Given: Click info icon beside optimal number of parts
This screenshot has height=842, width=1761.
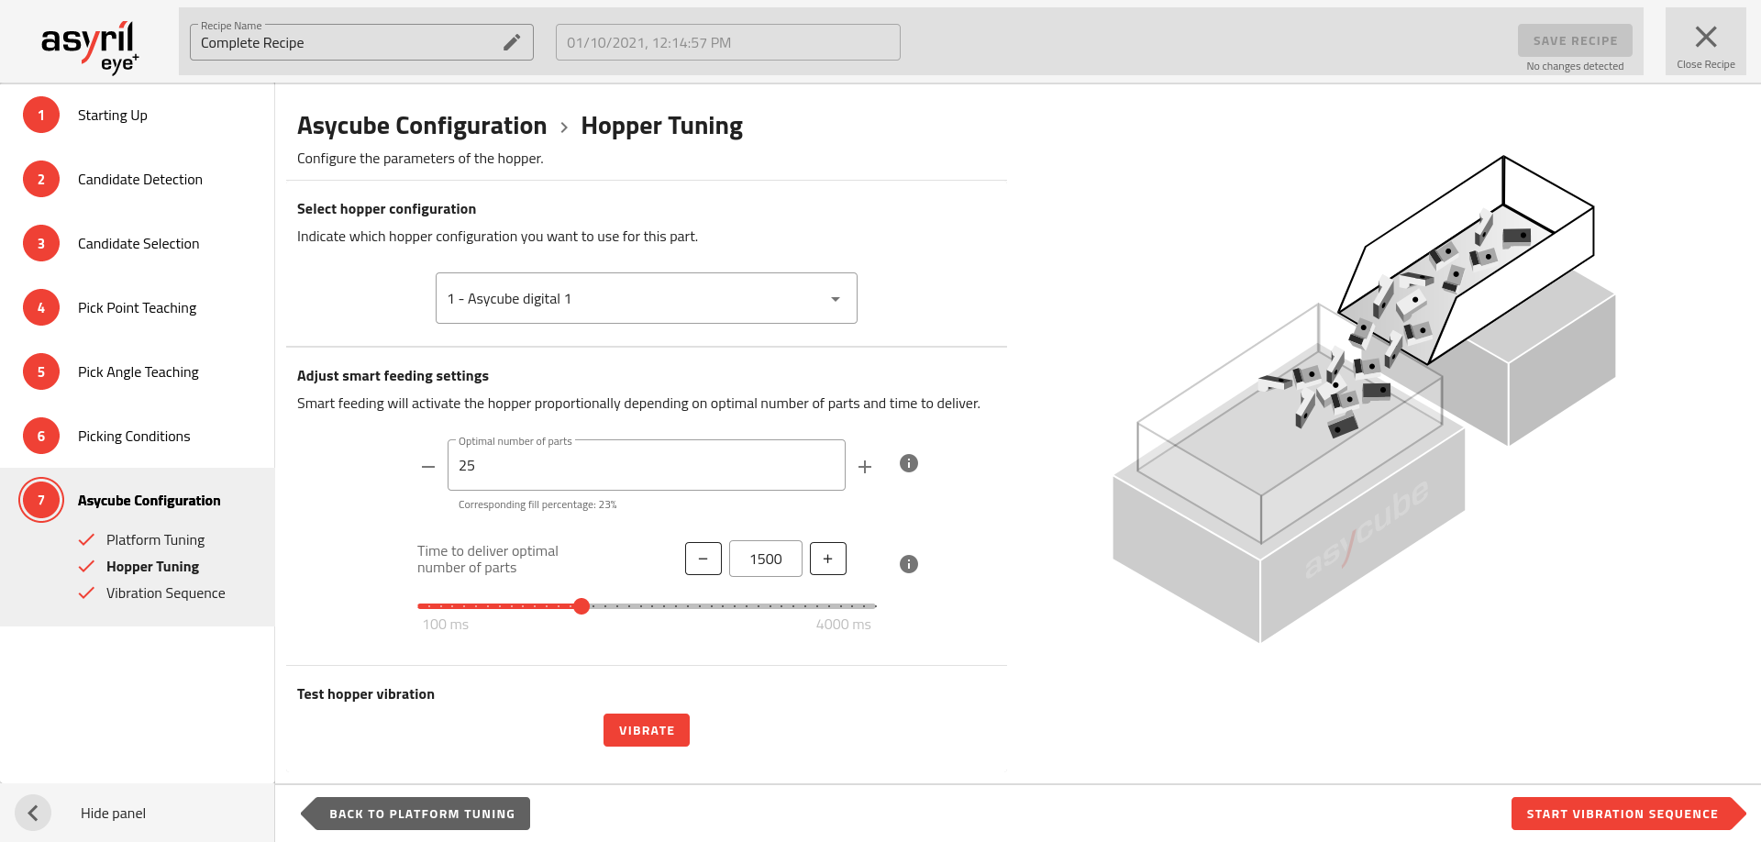Looking at the screenshot, I should pos(908,463).
